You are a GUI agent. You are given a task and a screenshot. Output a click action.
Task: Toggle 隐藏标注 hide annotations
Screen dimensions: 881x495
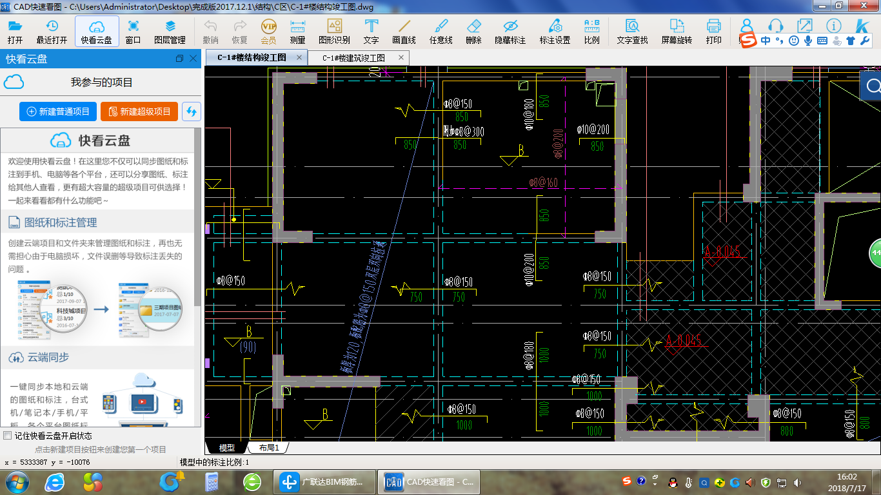click(x=511, y=31)
